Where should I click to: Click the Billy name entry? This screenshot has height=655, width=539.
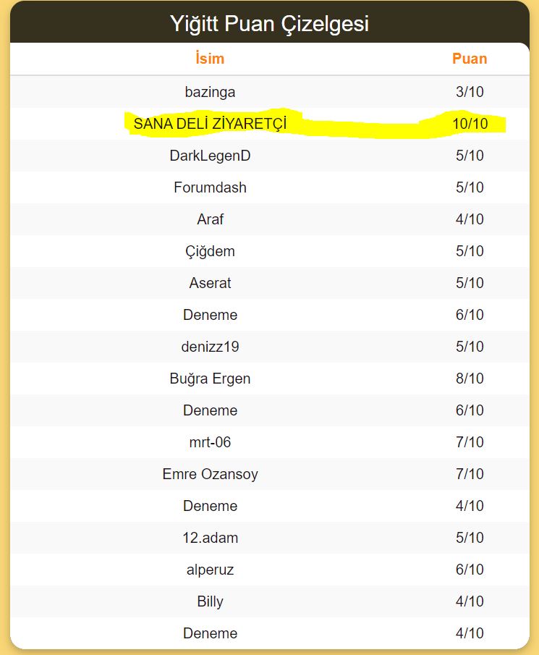coord(210,601)
